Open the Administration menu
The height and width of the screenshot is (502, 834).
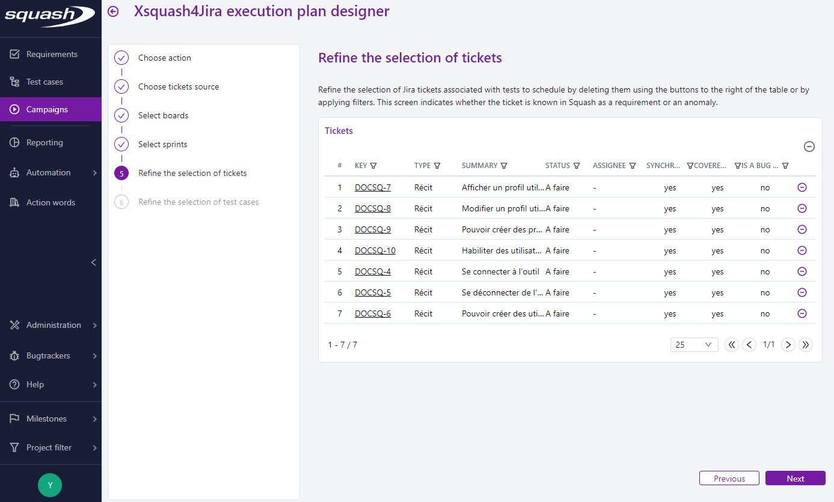point(55,325)
